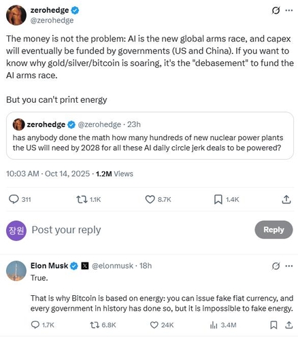298x340 pixels.
Task: Click the @zerohedge handle under the name
Action: pos(52,20)
